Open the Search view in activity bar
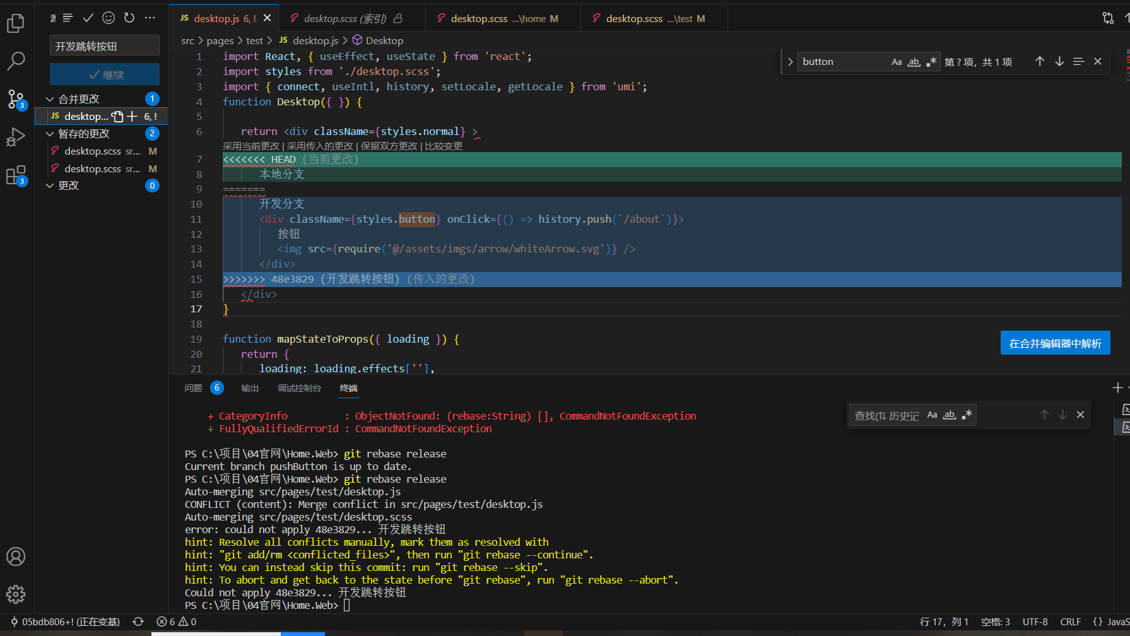The width and height of the screenshot is (1130, 636). coord(16,61)
